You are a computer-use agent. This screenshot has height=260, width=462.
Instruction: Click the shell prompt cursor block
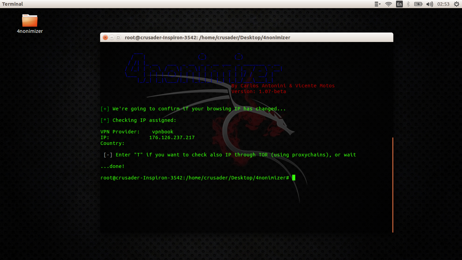pyautogui.click(x=294, y=178)
